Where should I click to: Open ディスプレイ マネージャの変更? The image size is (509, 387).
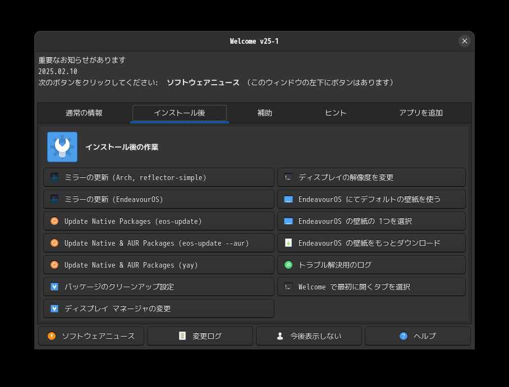pyautogui.click(x=159, y=308)
